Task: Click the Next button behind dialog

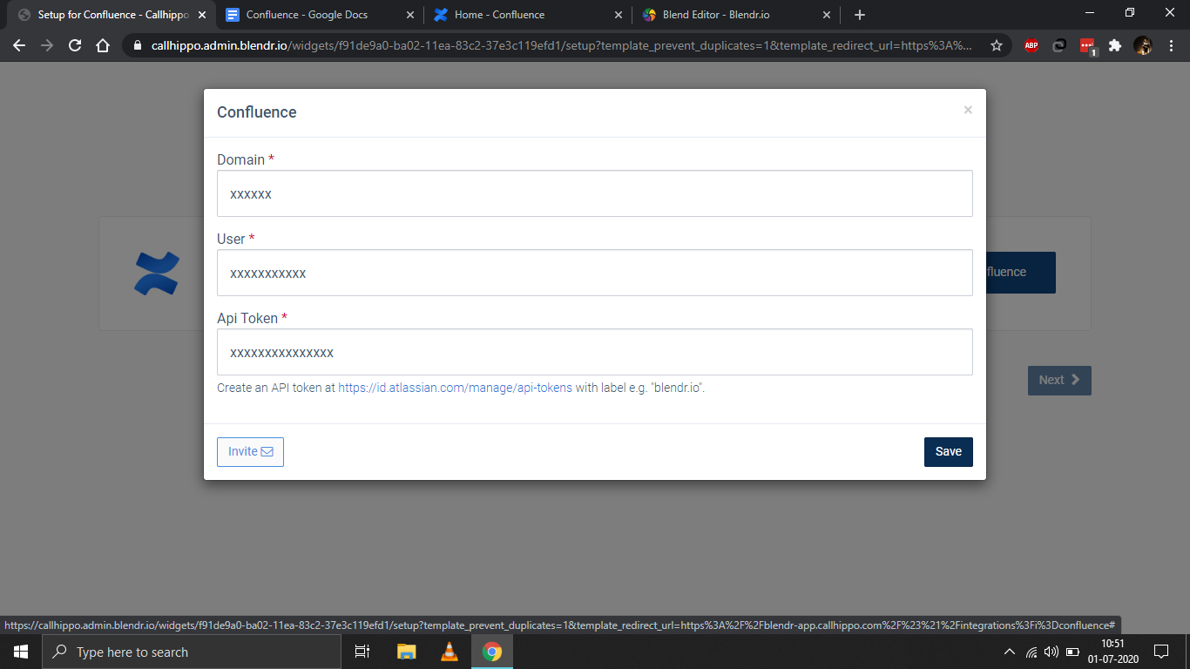Action: point(1059,380)
